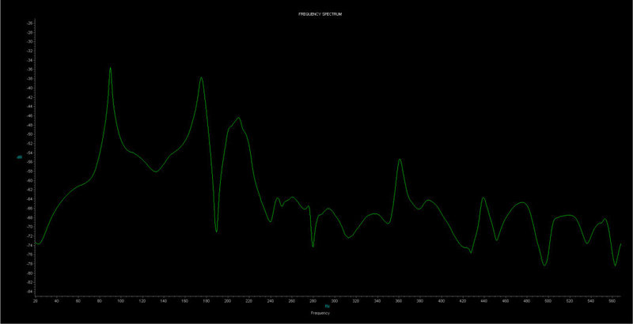
Task: Click the -60 label on dB axis
Action: coord(29,181)
